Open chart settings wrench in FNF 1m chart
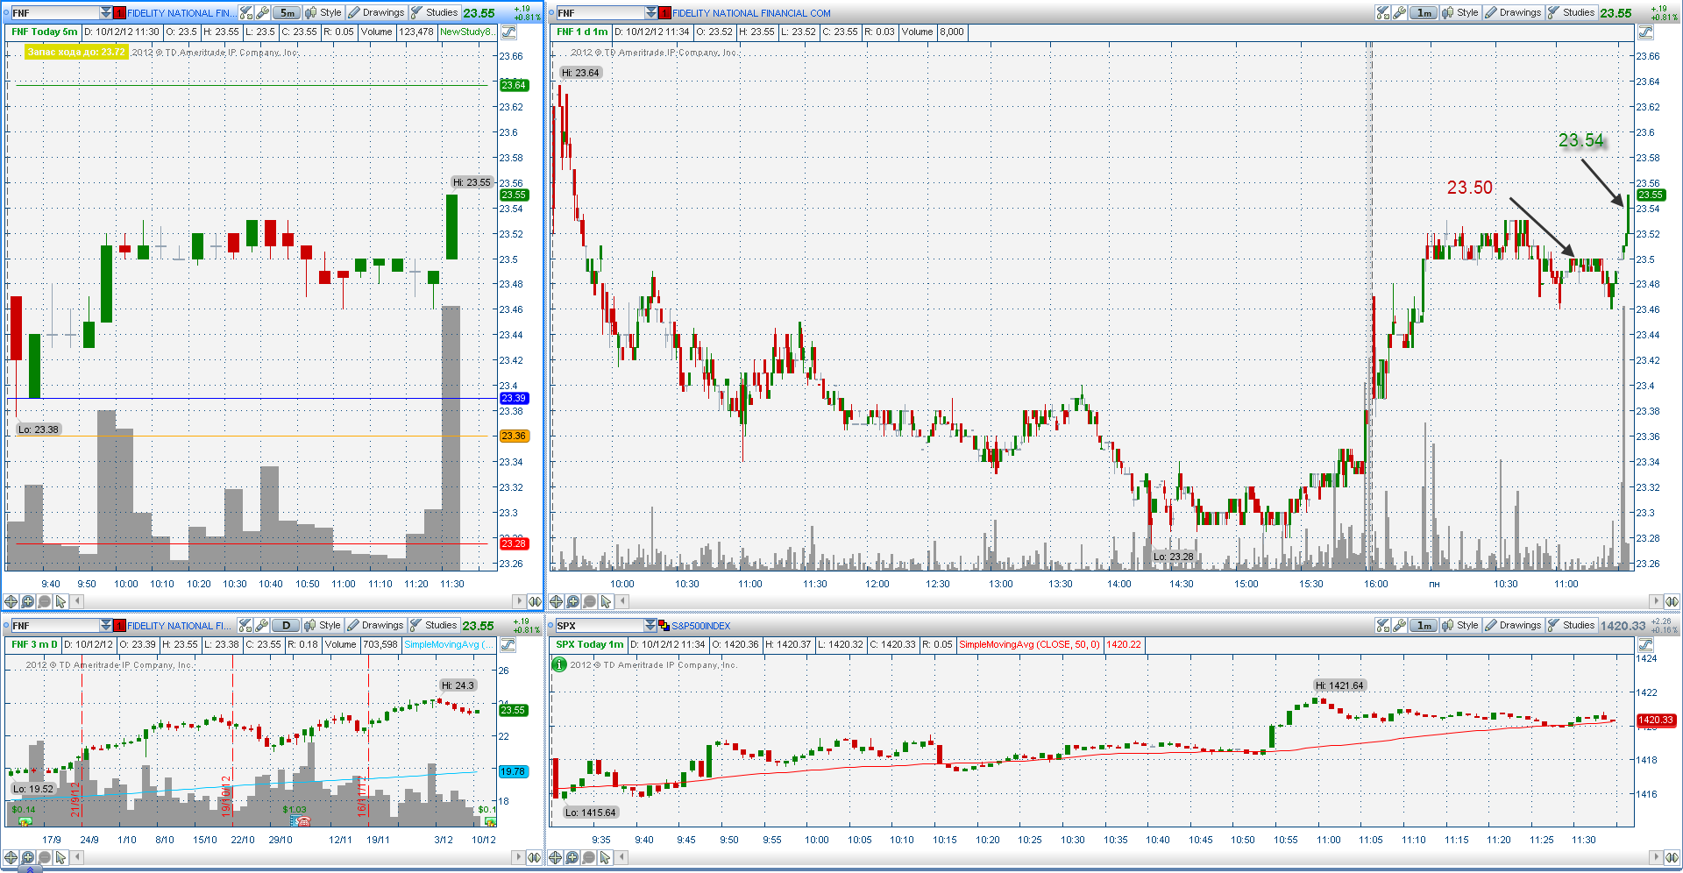The image size is (1683, 873). [1400, 12]
